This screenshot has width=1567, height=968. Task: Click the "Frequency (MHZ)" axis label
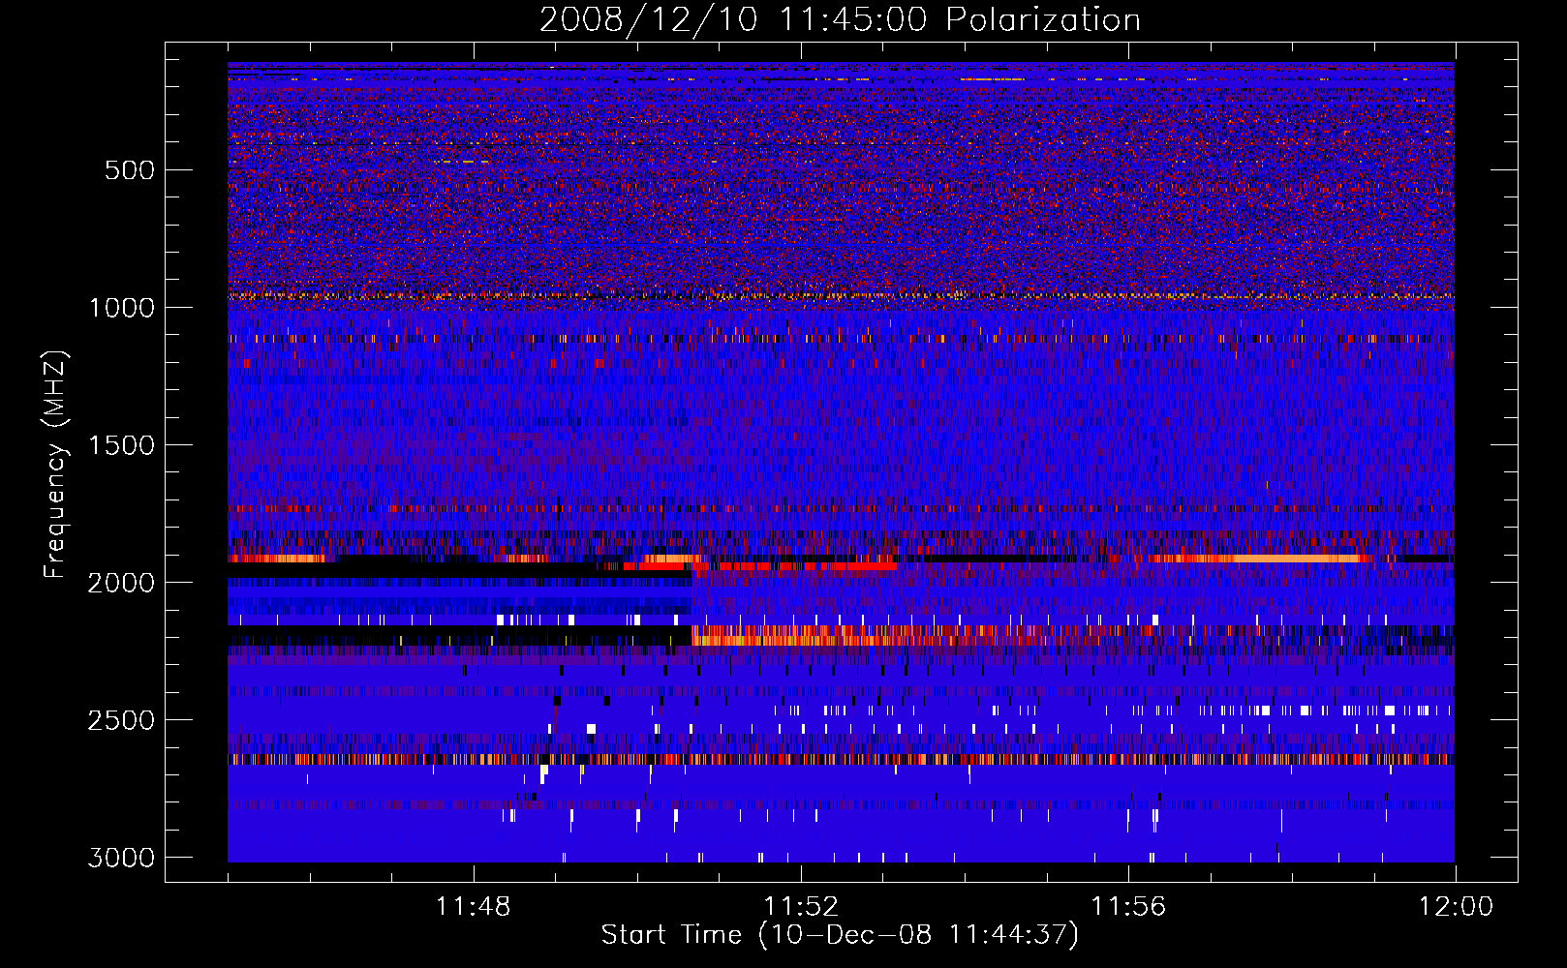click(56, 466)
